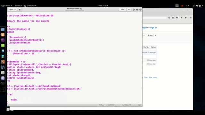This screenshot has height=115, width=205.
Task: Click the line '$RecordTime = 10'
Action: click(x=23, y=54)
